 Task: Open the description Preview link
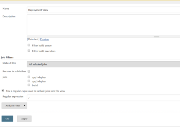coord(44,39)
